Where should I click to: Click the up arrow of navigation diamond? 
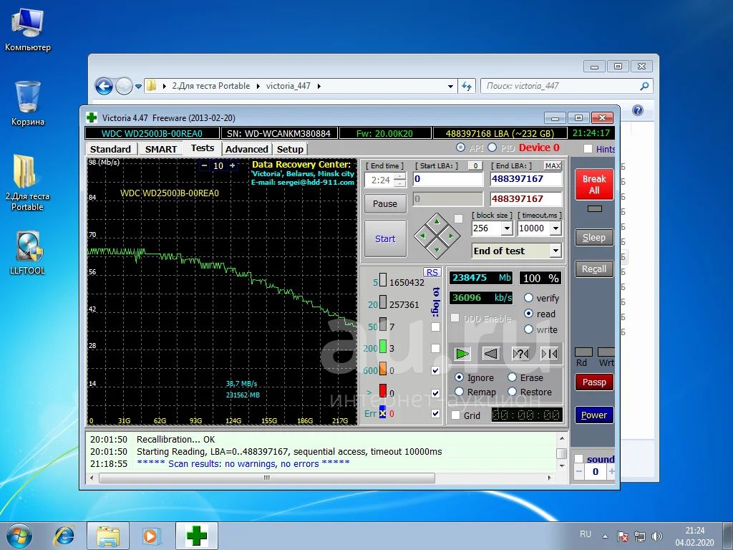click(x=437, y=221)
